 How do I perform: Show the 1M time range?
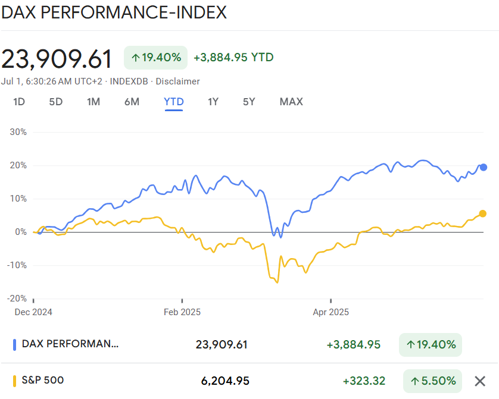tap(93, 102)
